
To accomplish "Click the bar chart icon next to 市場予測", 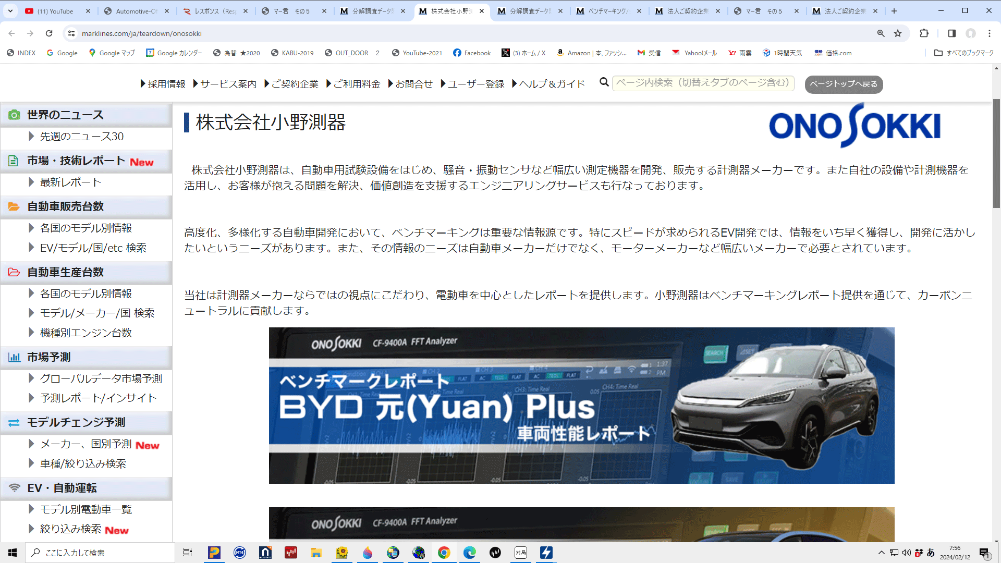I will (x=14, y=357).
